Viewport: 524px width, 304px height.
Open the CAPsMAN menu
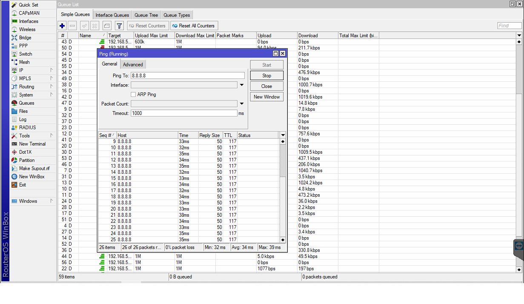(29, 13)
